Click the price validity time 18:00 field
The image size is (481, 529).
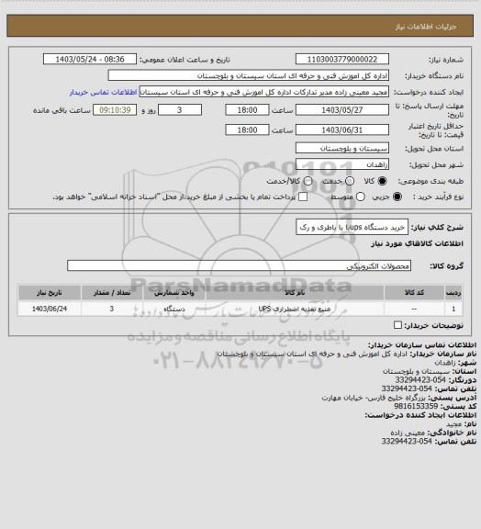pyautogui.click(x=247, y=129)
